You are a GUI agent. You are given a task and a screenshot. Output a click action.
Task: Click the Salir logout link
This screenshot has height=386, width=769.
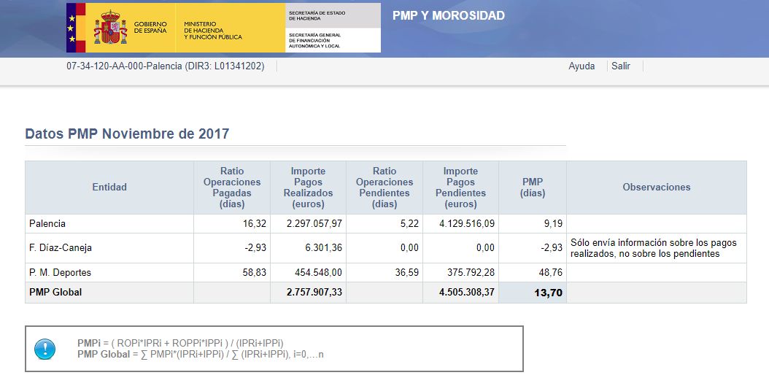pyautogui.click(x=621, y=66)
